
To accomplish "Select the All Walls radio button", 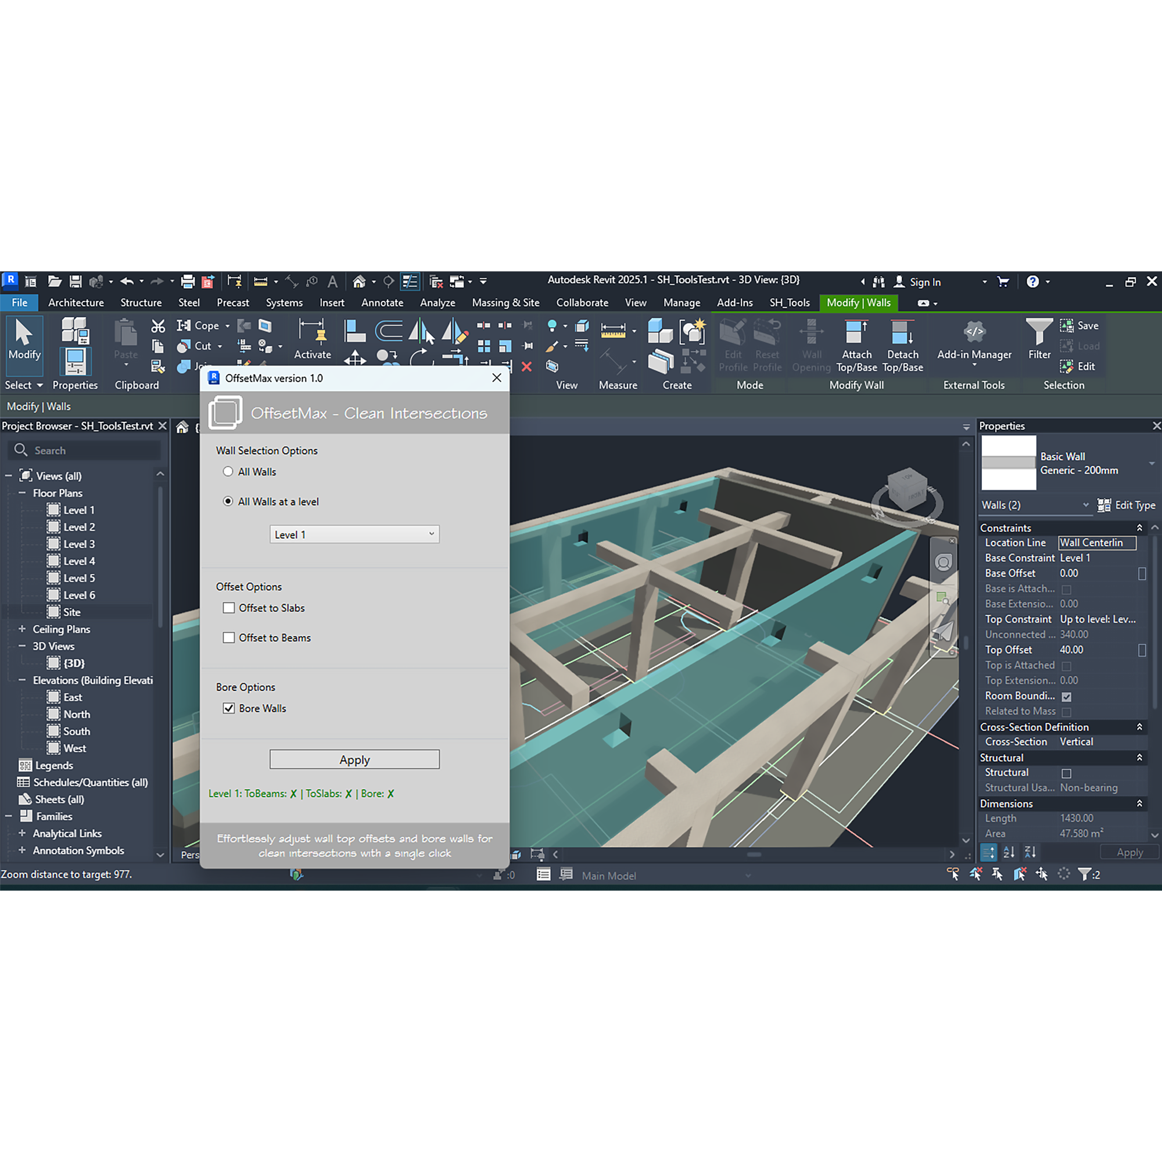I will click(x=228, y=472).
